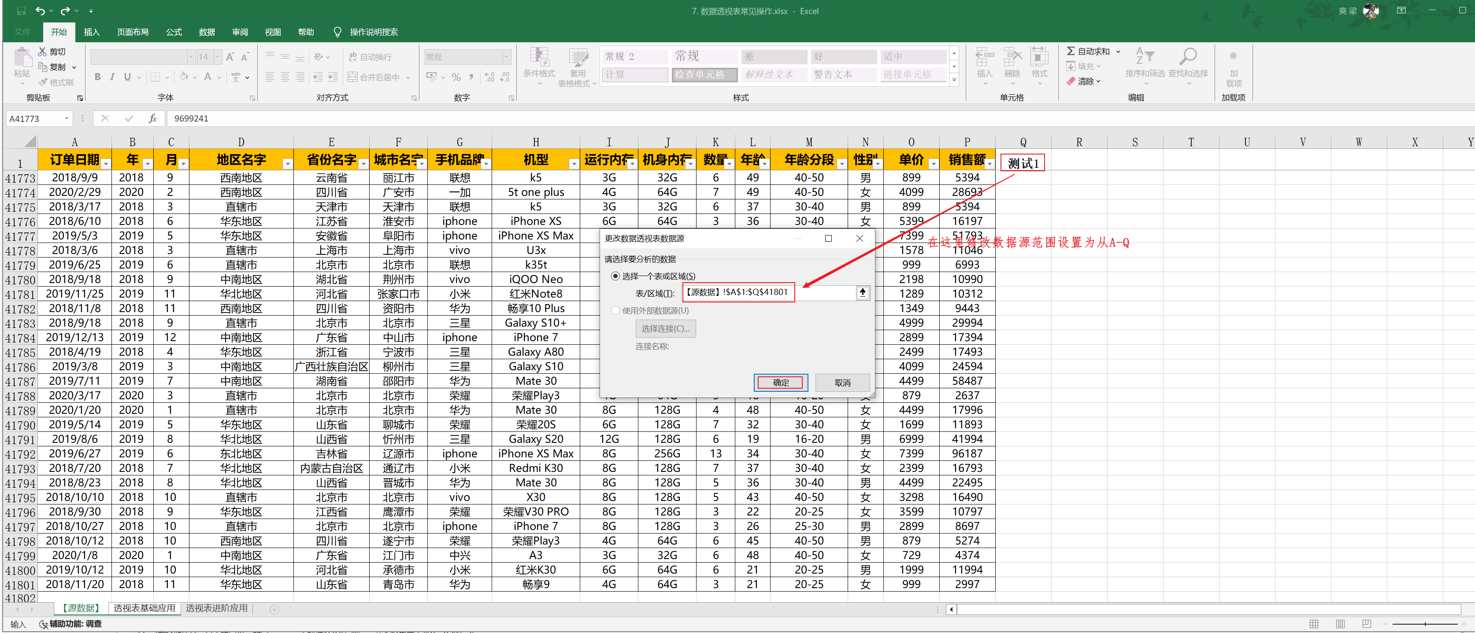The image size is (1475, 633).
Task: Open filter dropdown on 订单日期 header
Action: point(106,164)
